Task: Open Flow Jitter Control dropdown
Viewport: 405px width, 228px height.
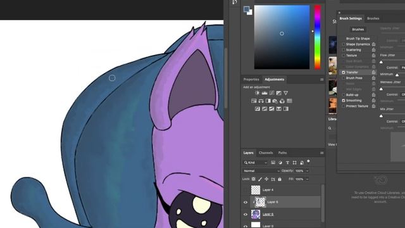Action: coord(402,68)
